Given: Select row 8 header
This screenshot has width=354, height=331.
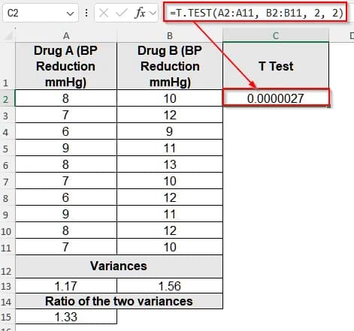Looking at the screenshot, I should [8, 197].
